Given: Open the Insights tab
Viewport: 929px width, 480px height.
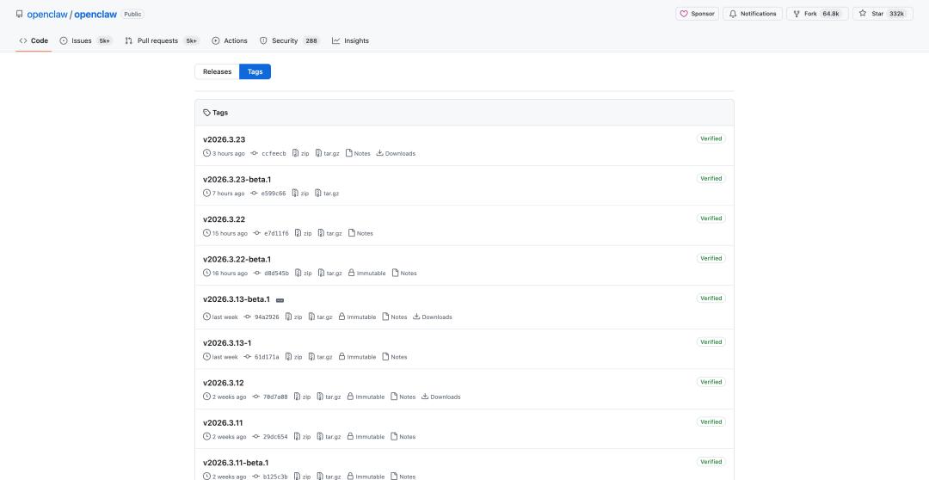Looking at the screenshot, I should coord(350,41).
